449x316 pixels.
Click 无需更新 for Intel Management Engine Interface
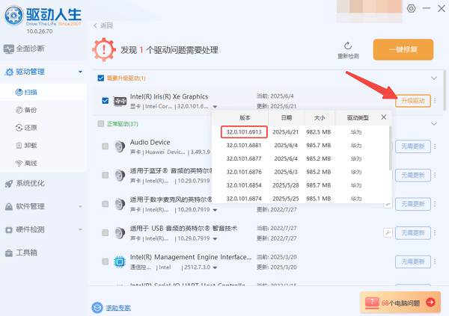[x=413, y=261]
